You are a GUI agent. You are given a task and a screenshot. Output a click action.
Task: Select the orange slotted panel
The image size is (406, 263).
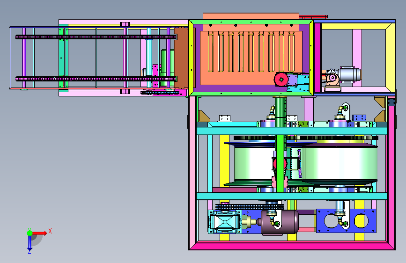(x=251, y=58)
